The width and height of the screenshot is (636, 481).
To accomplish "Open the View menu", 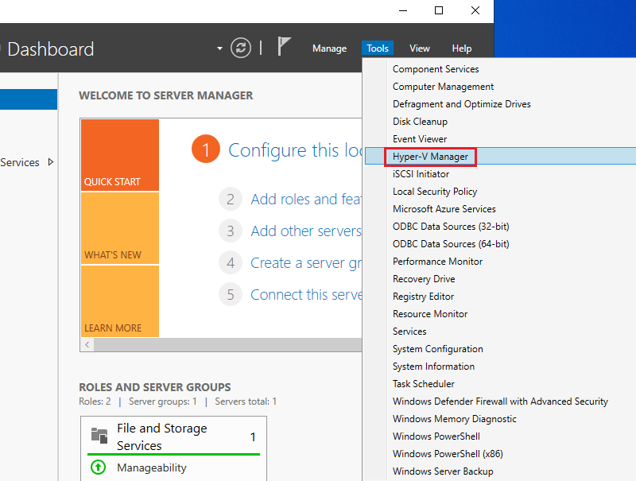I will [x=419, y=48].
